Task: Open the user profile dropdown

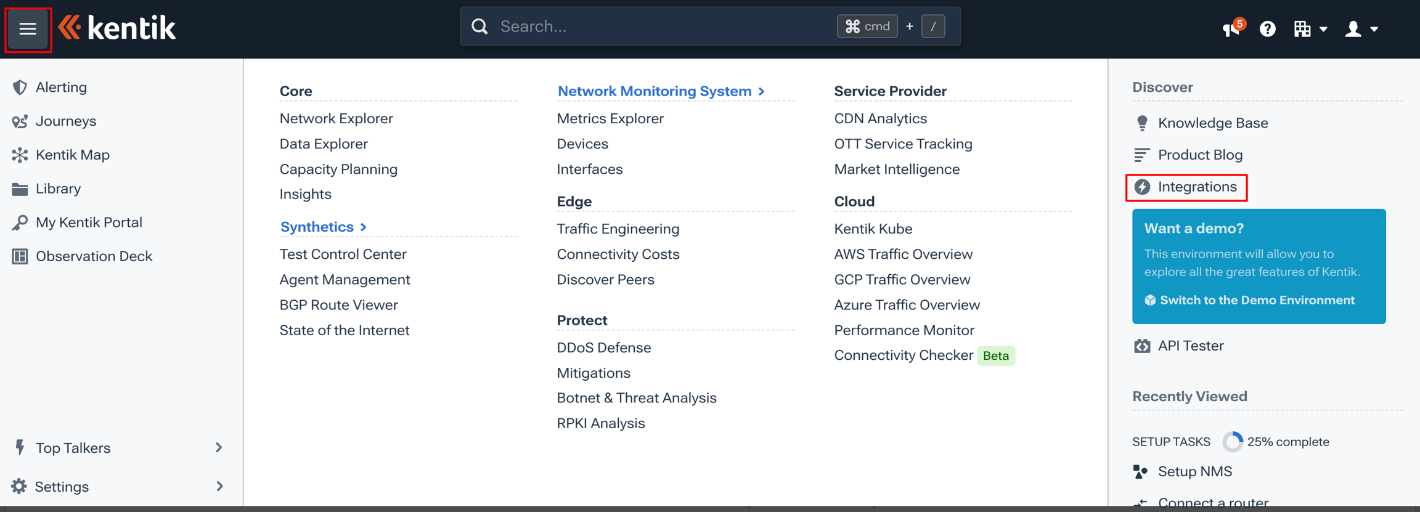Action: coord(1361,28)
